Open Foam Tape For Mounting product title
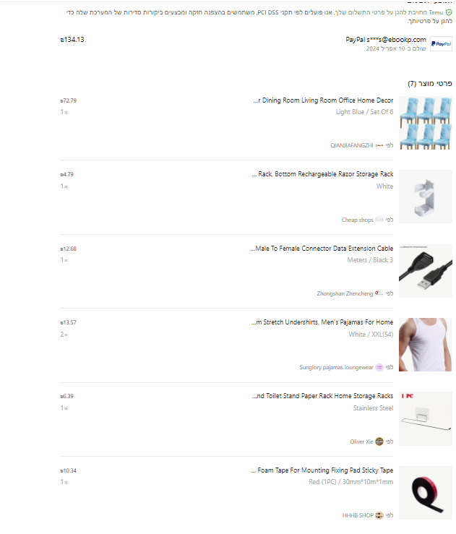The height and width of the screenshot is (534, 456). point(322,470)
